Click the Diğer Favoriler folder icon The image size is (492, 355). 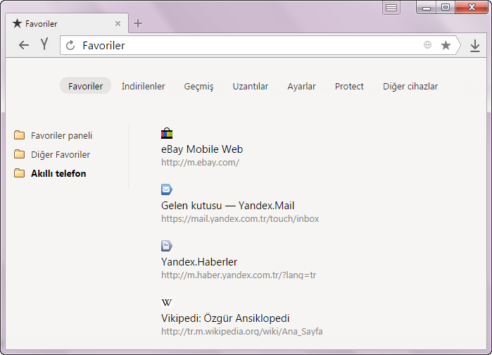[20, 154]
